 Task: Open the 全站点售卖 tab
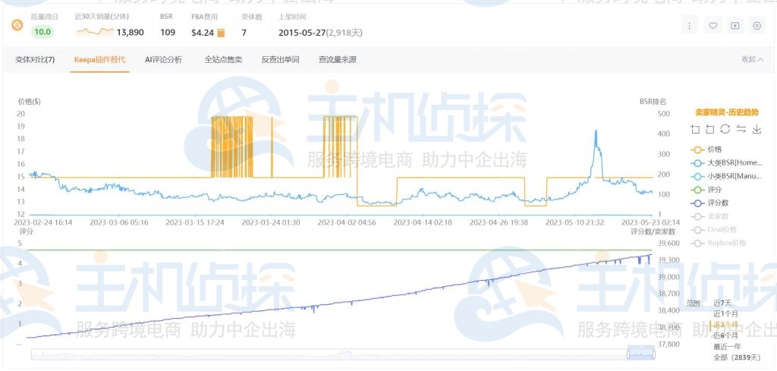pyautogui.click(x=224, y=59)
